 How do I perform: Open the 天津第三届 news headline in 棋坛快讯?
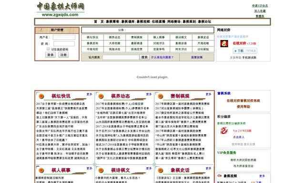[62, 108]
